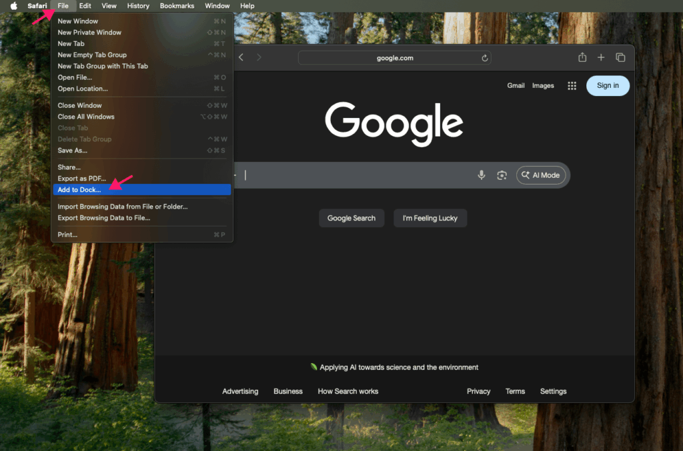
Task: Open the History menu
Action: point(138,5)
